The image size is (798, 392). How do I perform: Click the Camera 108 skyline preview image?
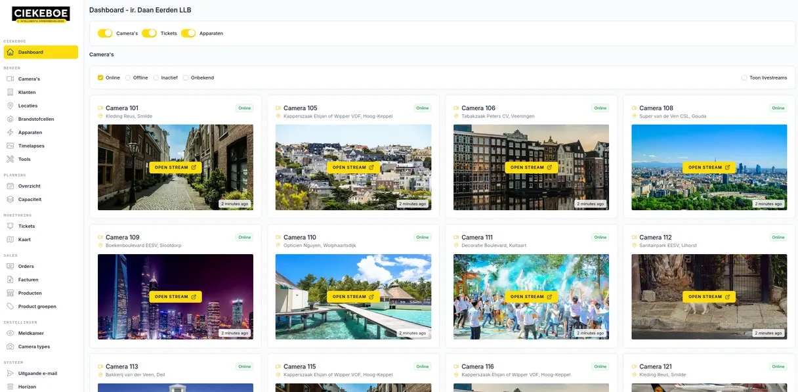[709, 167]
